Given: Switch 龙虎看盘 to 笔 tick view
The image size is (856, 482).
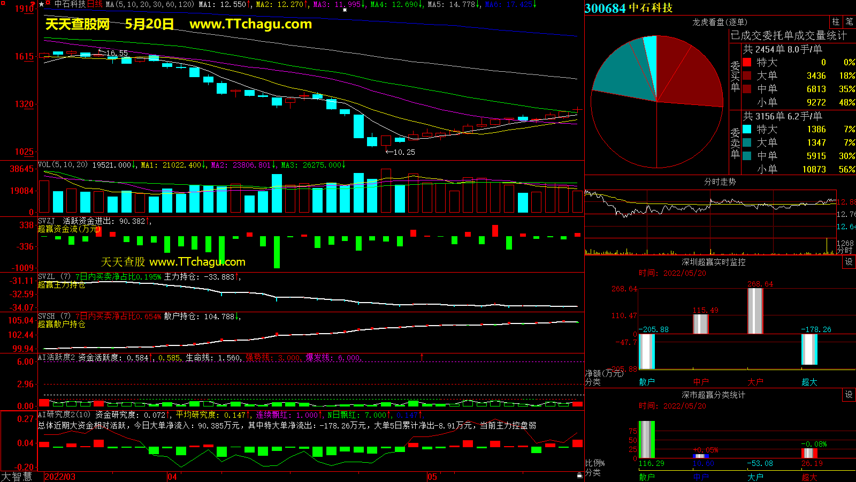Looking at the screenshot, I should pos(849,22).
